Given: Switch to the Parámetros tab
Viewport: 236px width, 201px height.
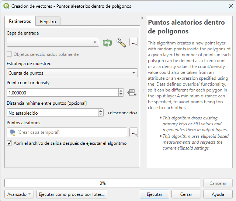Looking at the screenshot, I should [20, 21].
